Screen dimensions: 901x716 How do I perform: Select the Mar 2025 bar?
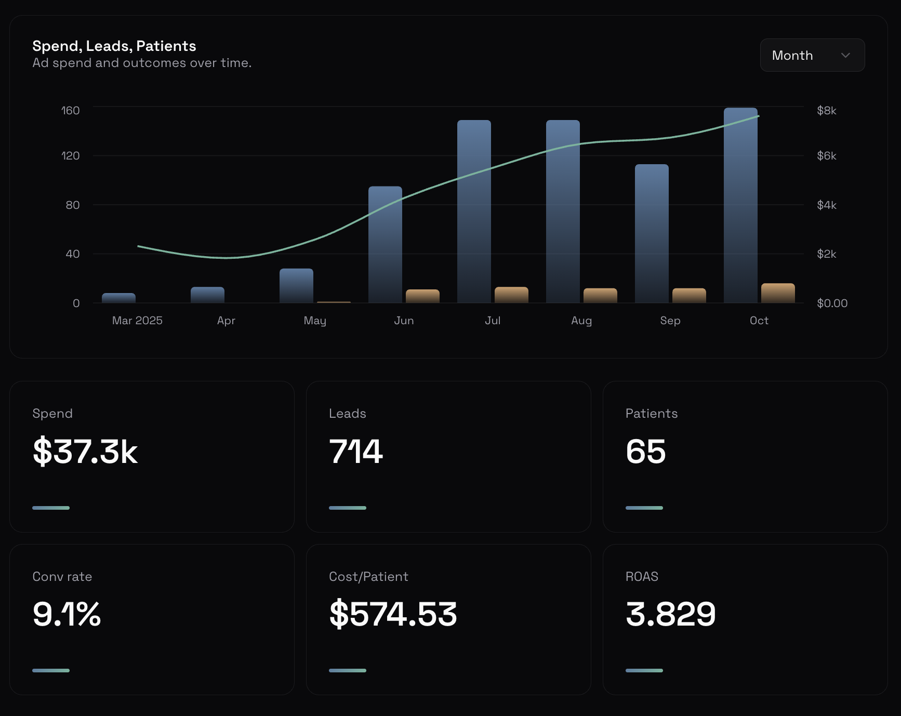(x=118, y=298)
